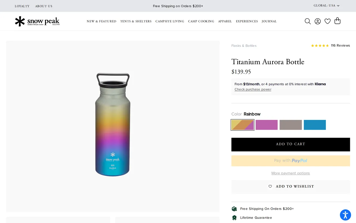The image size is (356, 223).
Task: Open the Campsite Living menu
Action: (170, 21)
